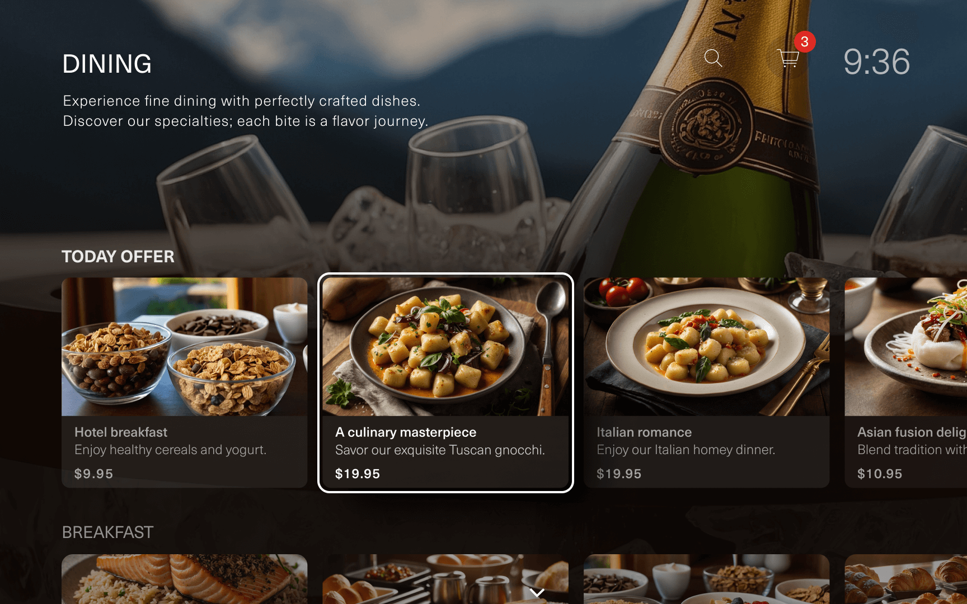Select the $10.95 price on Asian fusion
This screenshot has height=604, width=967.
[880, 474]
